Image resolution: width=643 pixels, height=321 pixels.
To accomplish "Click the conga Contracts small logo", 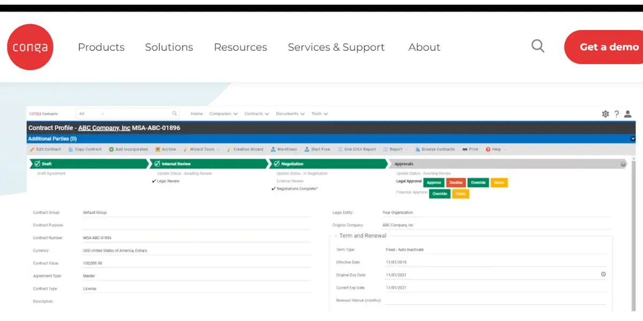I will point(43,113).
